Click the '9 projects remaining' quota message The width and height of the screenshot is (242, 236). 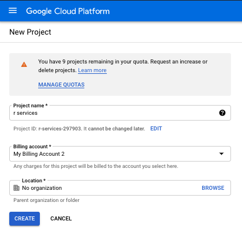click(123, 66)
